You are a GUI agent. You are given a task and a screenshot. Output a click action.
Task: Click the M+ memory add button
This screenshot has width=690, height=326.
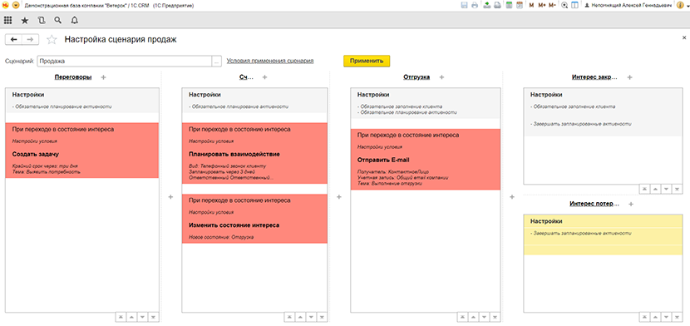tap(542, 6)
